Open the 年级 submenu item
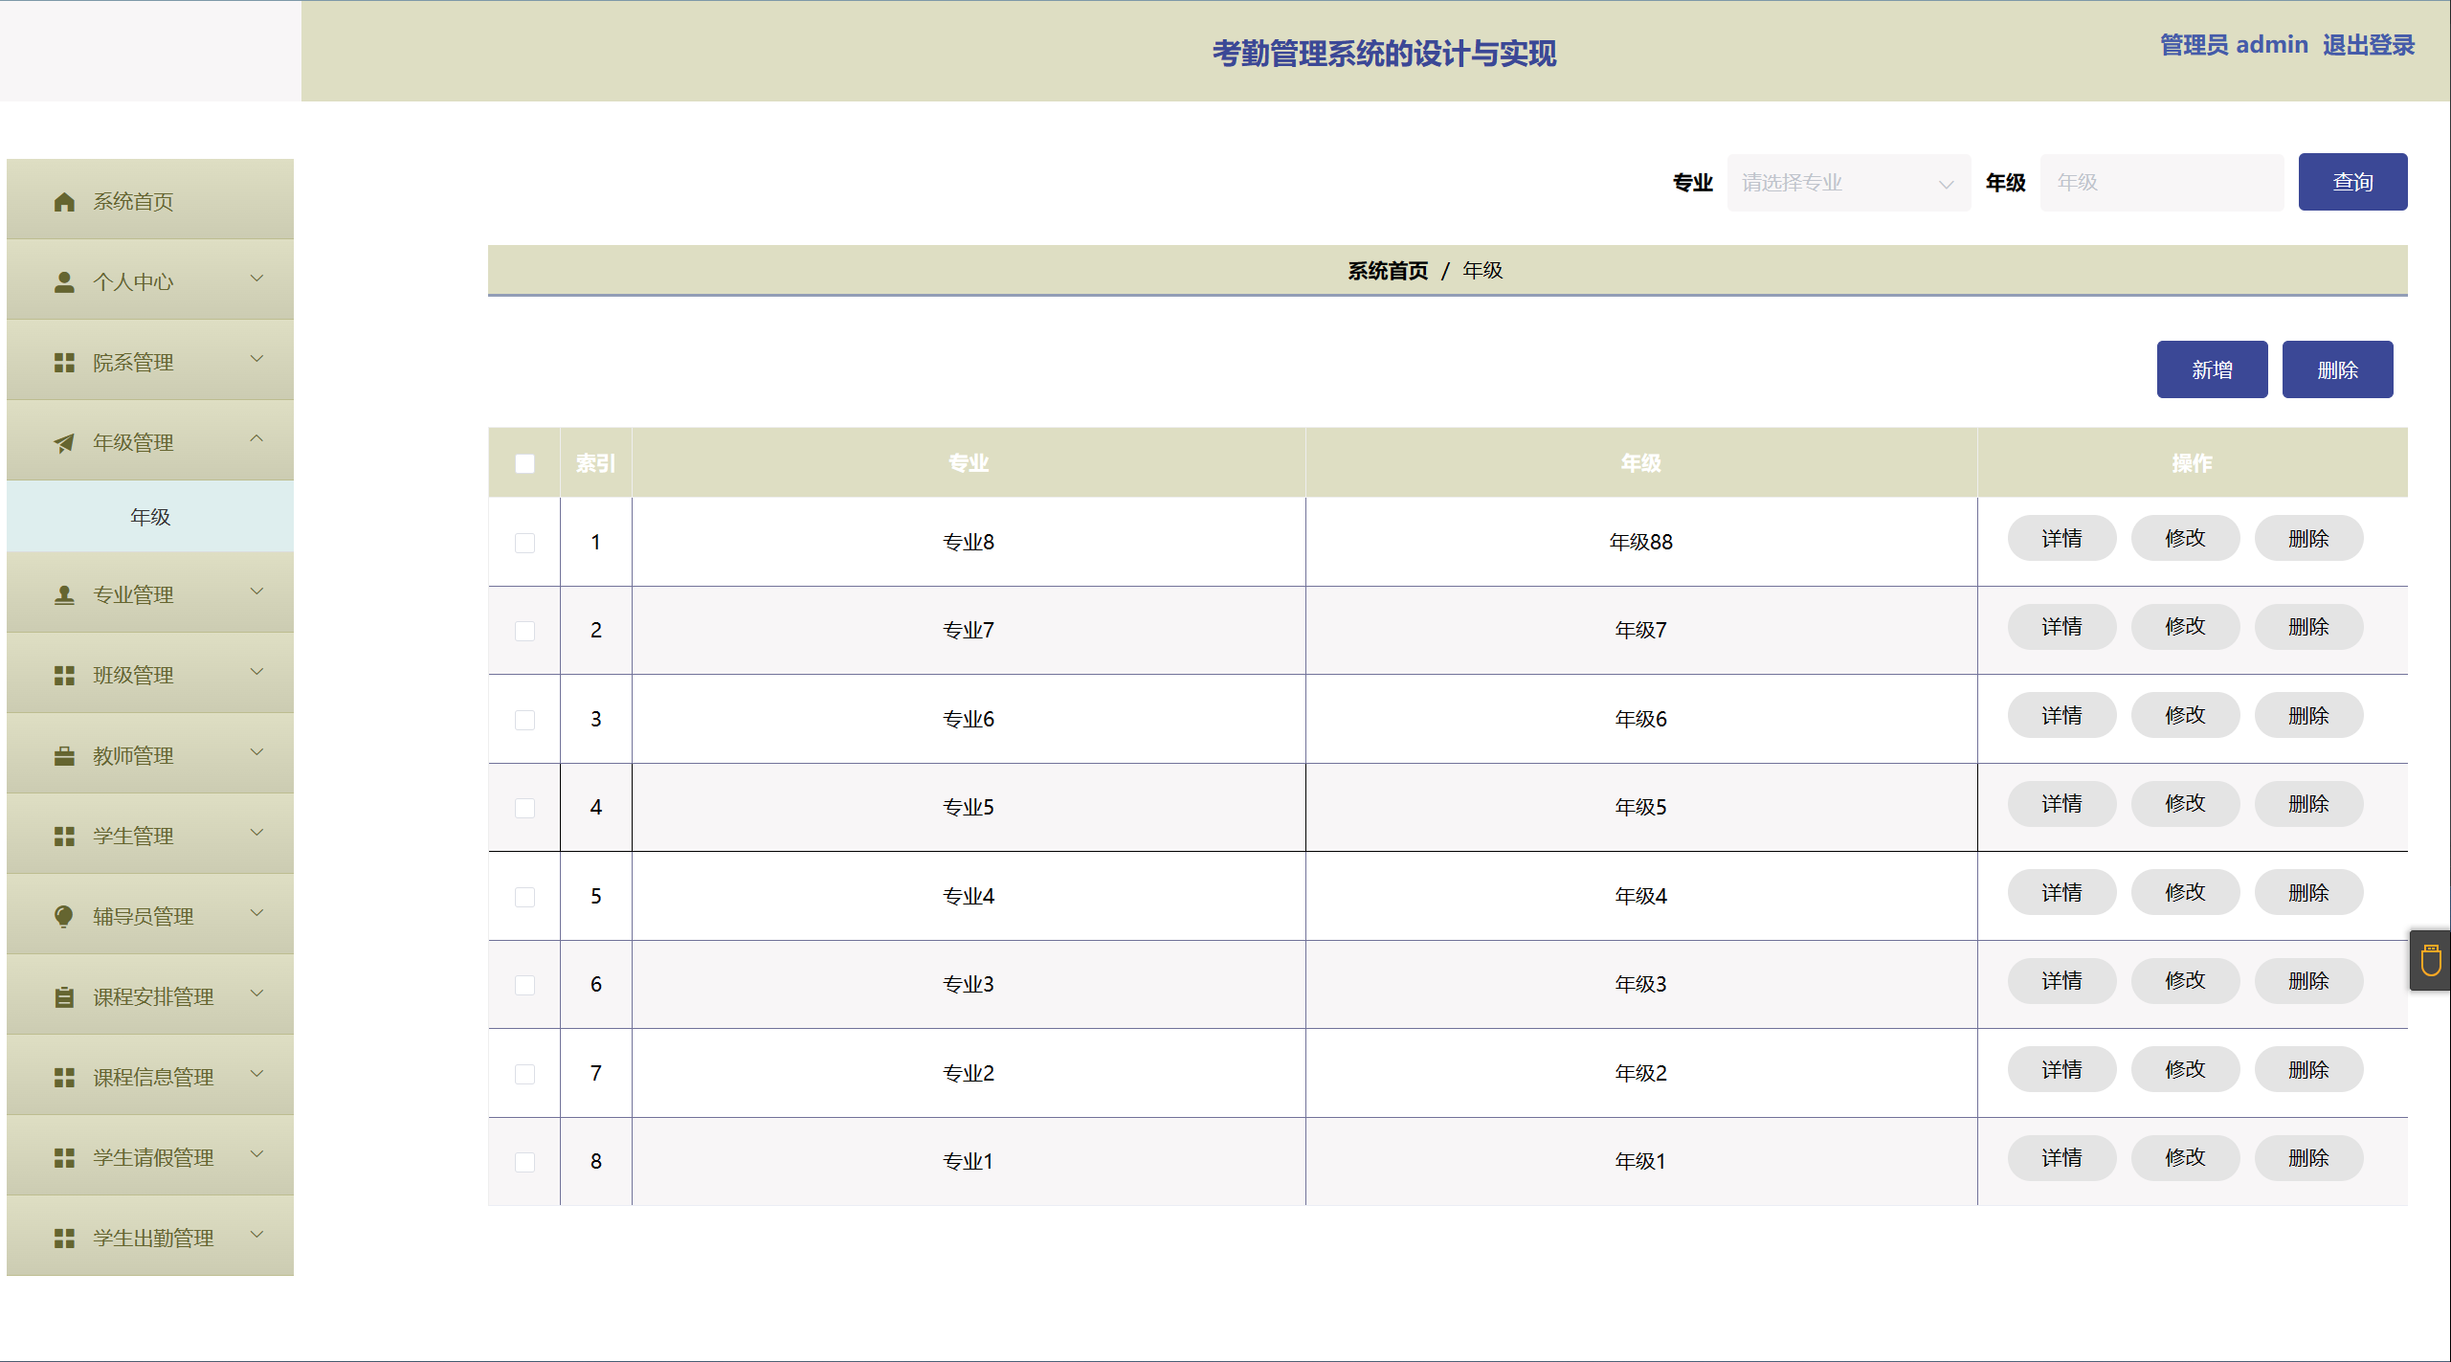Screen dimensions: 2451x1362 tap(150, 517)
